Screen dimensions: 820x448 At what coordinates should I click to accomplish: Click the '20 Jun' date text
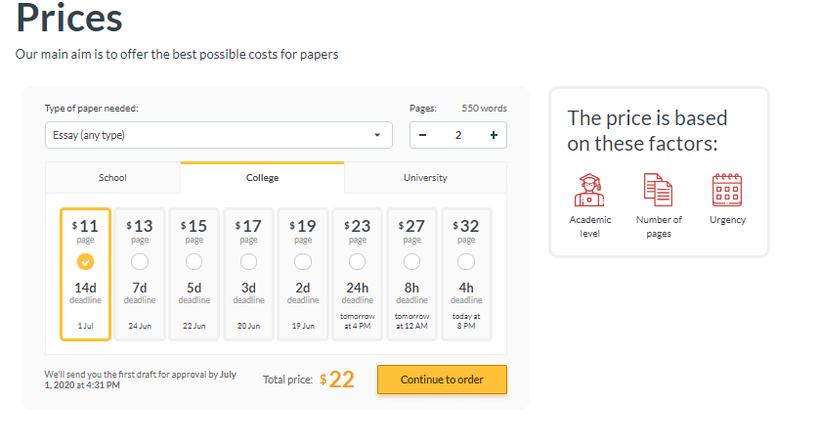click(248, 326)
